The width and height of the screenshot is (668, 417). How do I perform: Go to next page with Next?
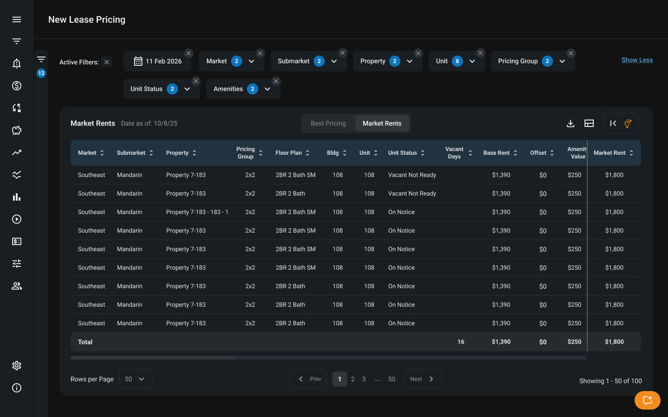[x=423, y=379]
